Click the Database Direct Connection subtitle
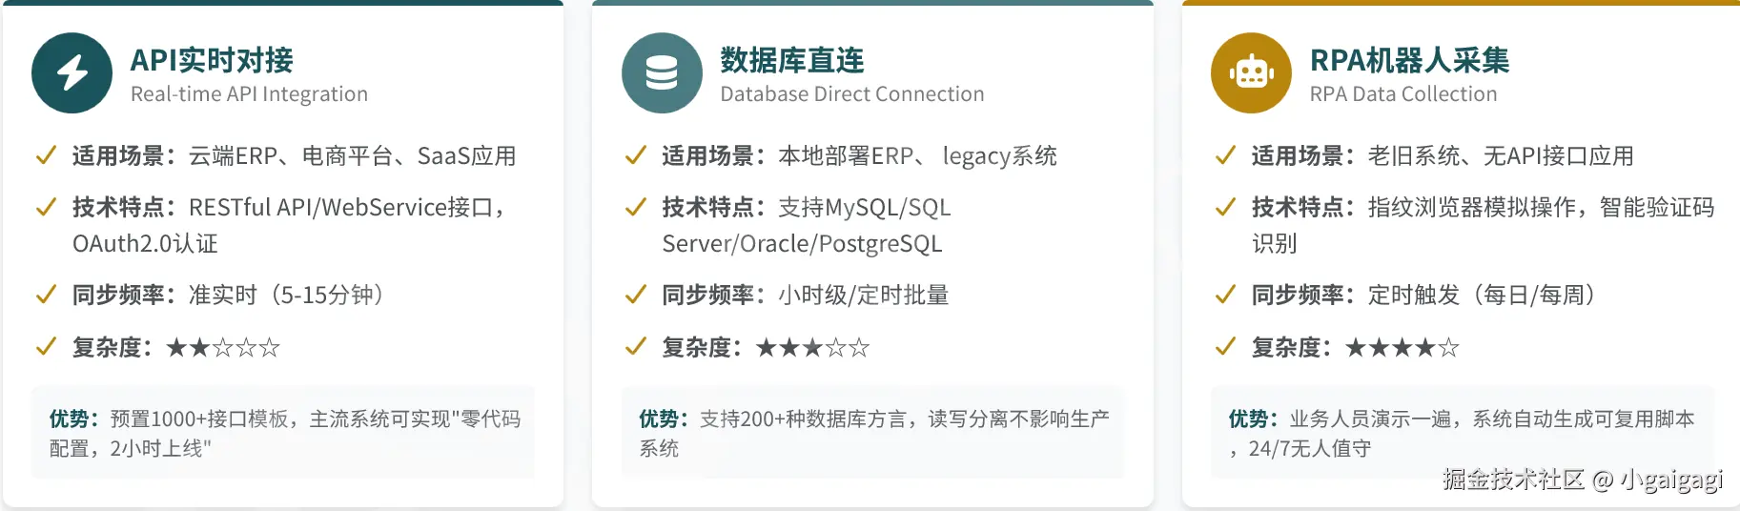 (851, 93)
